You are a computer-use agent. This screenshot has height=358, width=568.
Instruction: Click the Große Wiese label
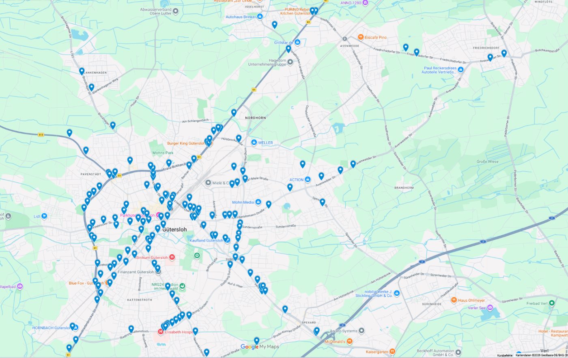click(488, 162)
